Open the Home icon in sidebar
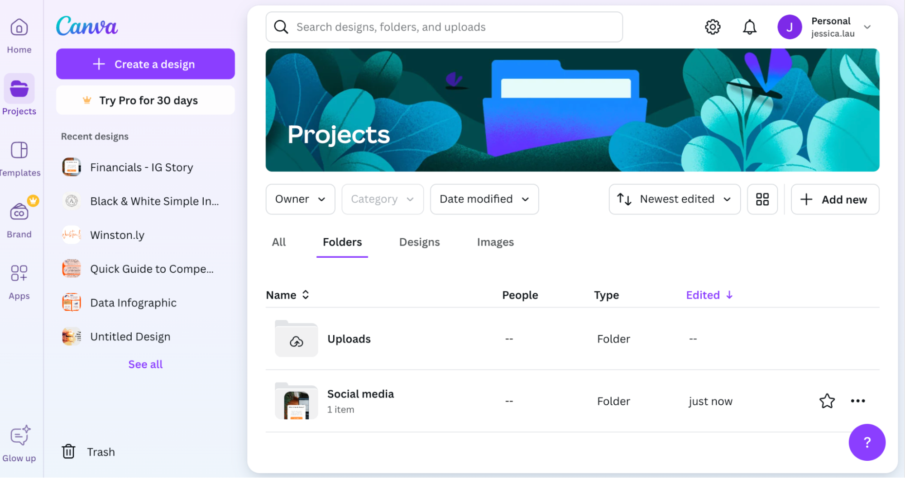Image resolution: width=905 pixels, height=478 pixels. (19, 28)
